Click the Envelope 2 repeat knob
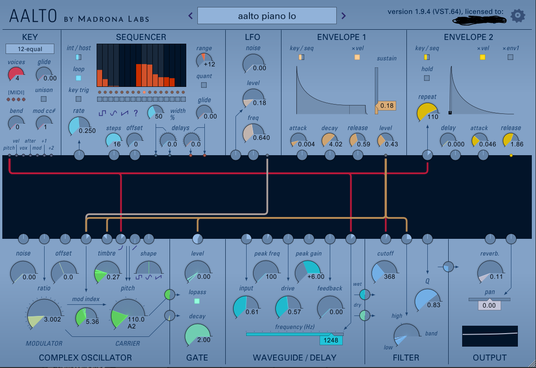Image resolution: width=536 pixels, height=368 pixels. click(427, 113)
